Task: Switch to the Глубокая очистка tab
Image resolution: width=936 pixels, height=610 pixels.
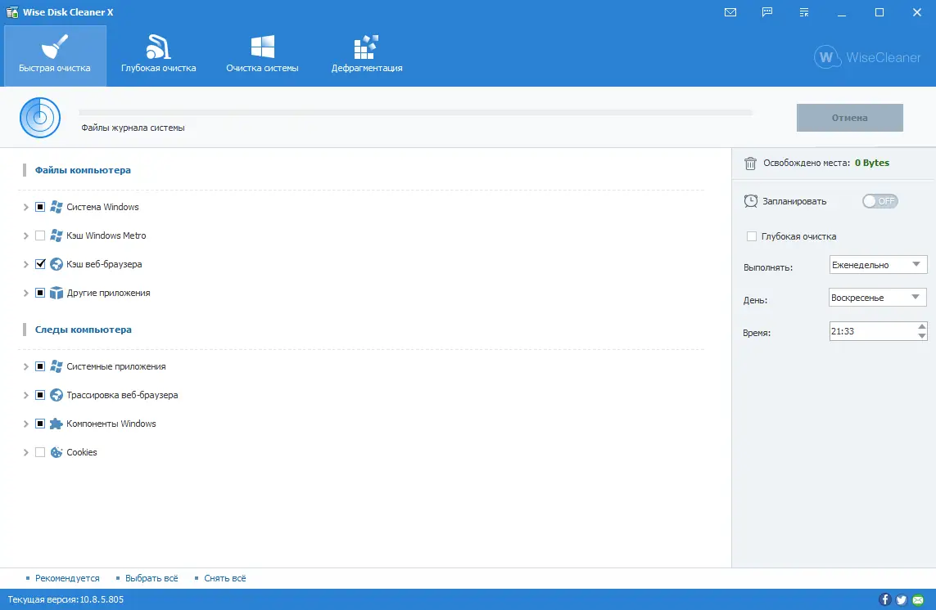Action: click(x=158, y=56)
